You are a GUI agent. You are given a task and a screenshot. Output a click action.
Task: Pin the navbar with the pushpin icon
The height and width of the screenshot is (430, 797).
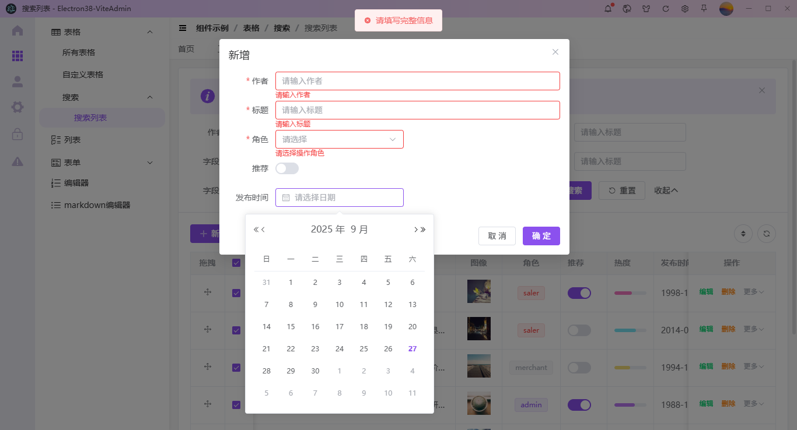point(704,9)
